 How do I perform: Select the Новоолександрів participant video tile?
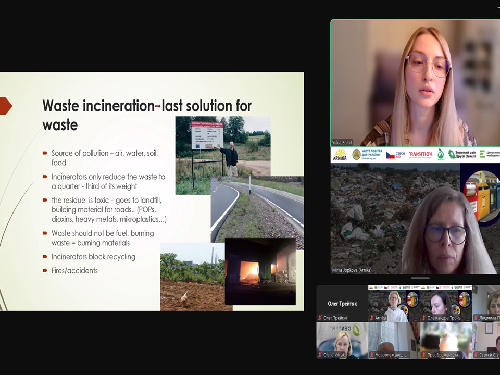(x=394, y=340)
